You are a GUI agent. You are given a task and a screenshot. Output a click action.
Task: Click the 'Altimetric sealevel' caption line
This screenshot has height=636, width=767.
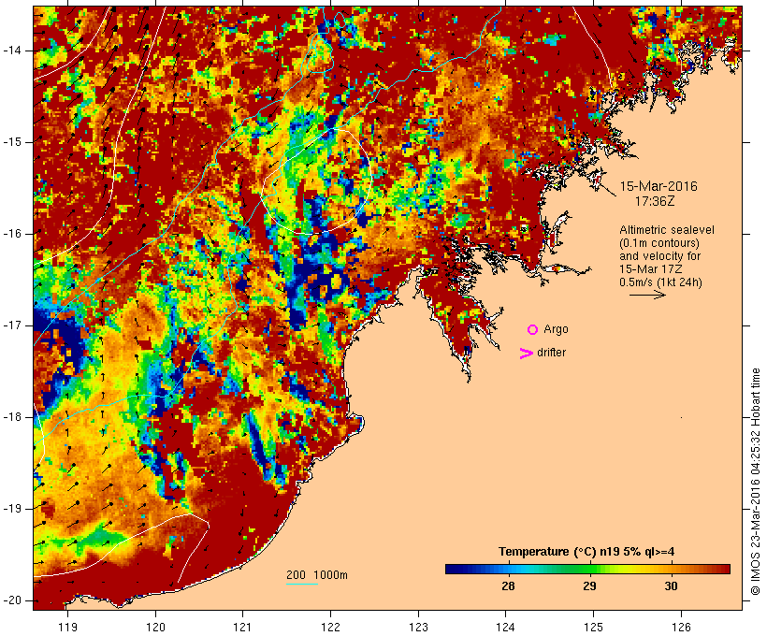coord(667,230)
